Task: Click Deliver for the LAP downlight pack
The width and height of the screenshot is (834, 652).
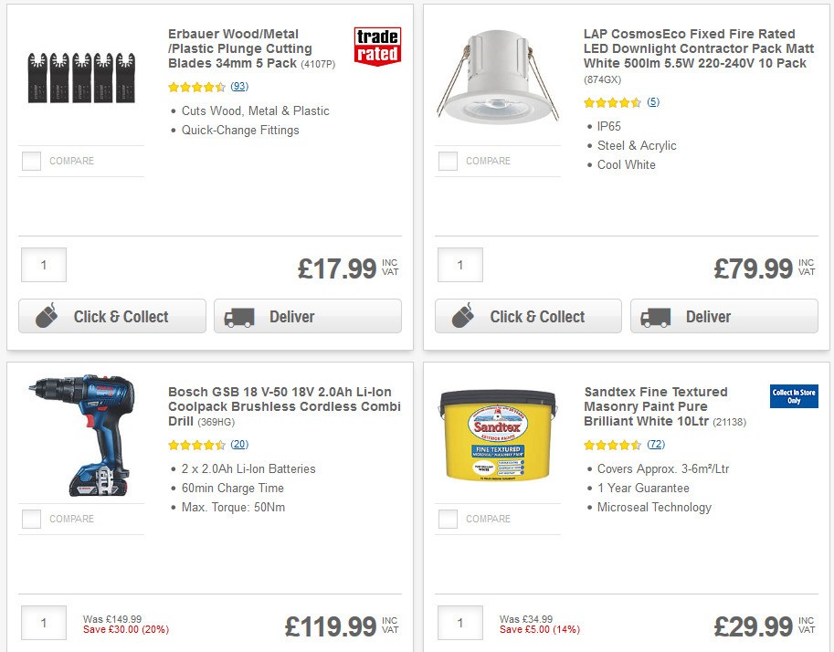Action: coord(723,316)
